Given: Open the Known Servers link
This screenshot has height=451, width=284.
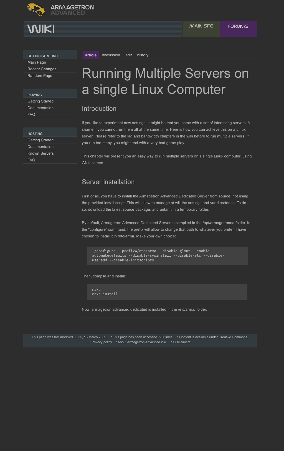Looking at the screenshot, I should (40, 154).
